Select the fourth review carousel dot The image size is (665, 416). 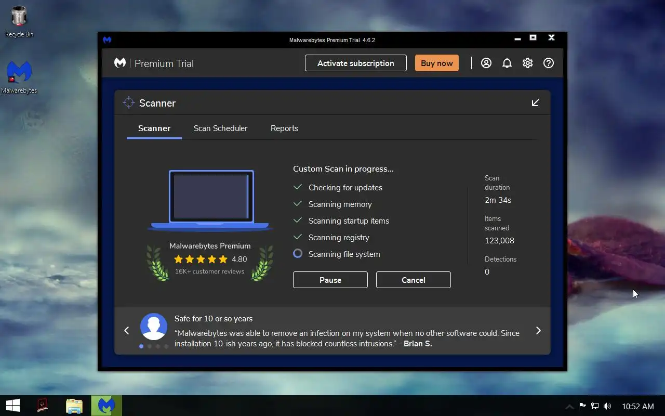(166, 346)
